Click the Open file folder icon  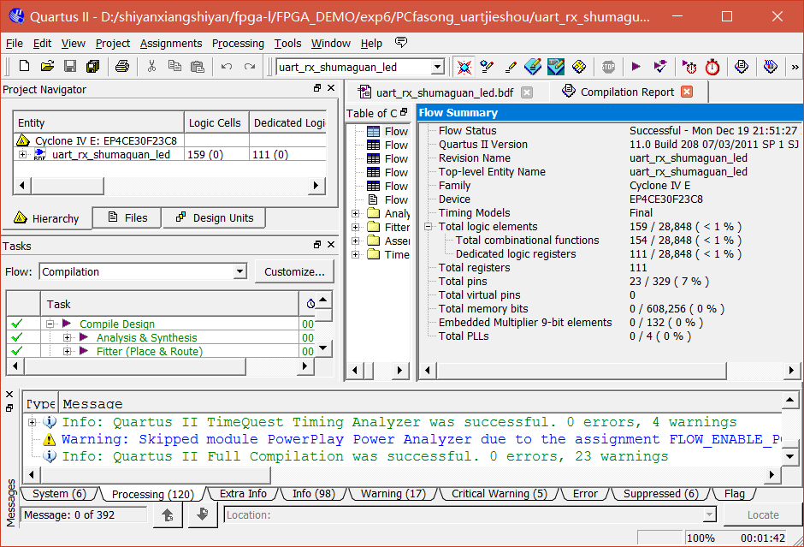point(47,66)
